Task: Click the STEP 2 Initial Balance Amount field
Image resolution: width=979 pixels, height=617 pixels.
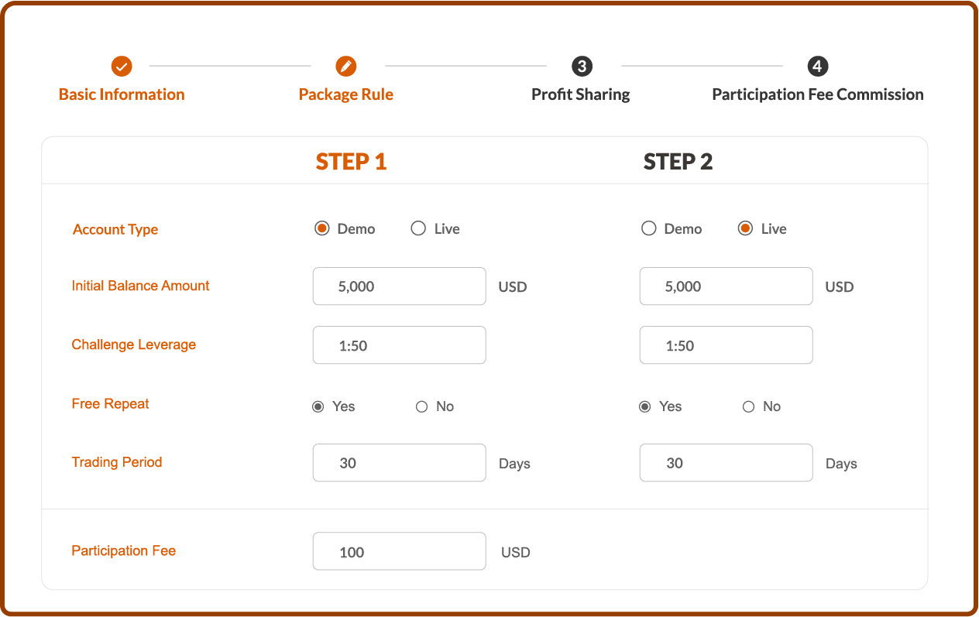Action: [727, 286]
